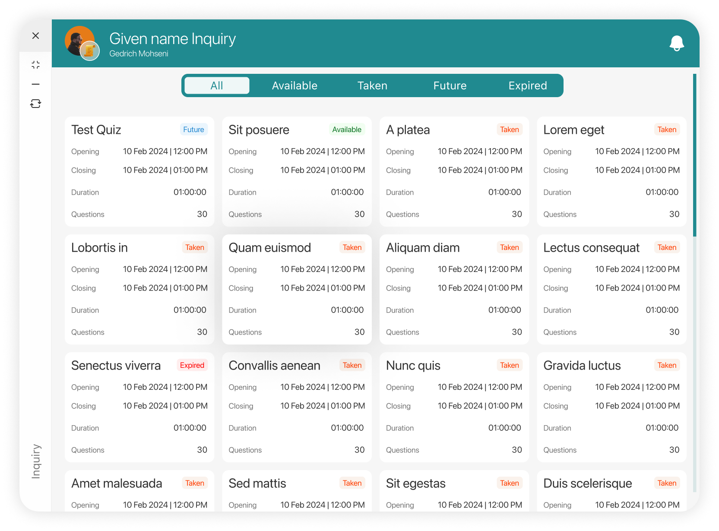The image size is (719, 531).
Task: Open the Sit posuere quiz card
Action: (297, 171)
